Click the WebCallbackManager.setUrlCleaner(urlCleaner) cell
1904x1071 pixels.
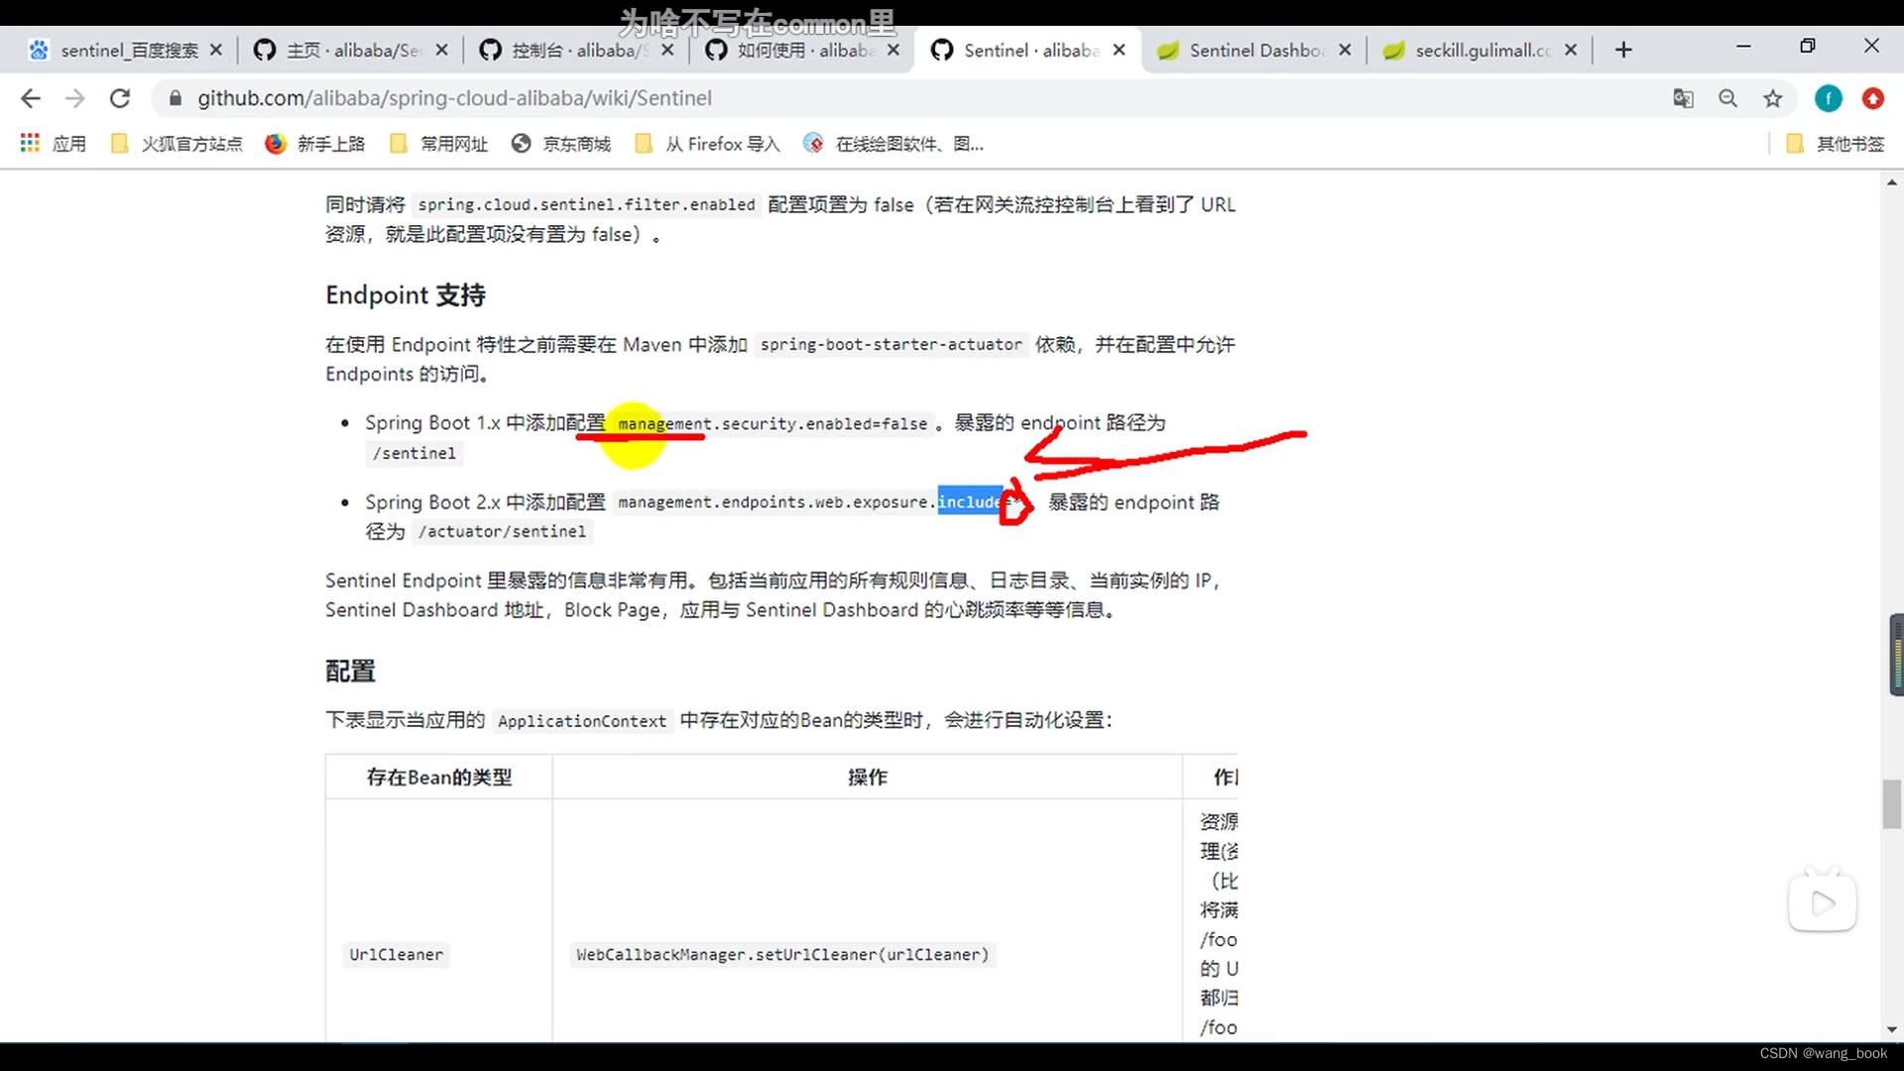point(782,955)
